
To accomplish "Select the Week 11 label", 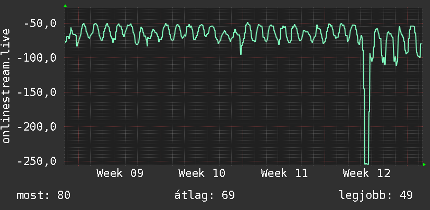I will [x=284, y=173].
